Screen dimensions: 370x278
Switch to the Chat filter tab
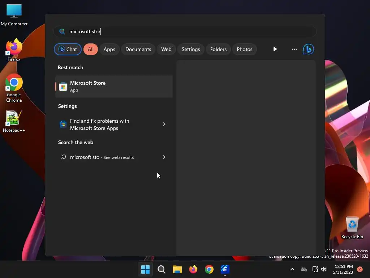click(68, 49)
